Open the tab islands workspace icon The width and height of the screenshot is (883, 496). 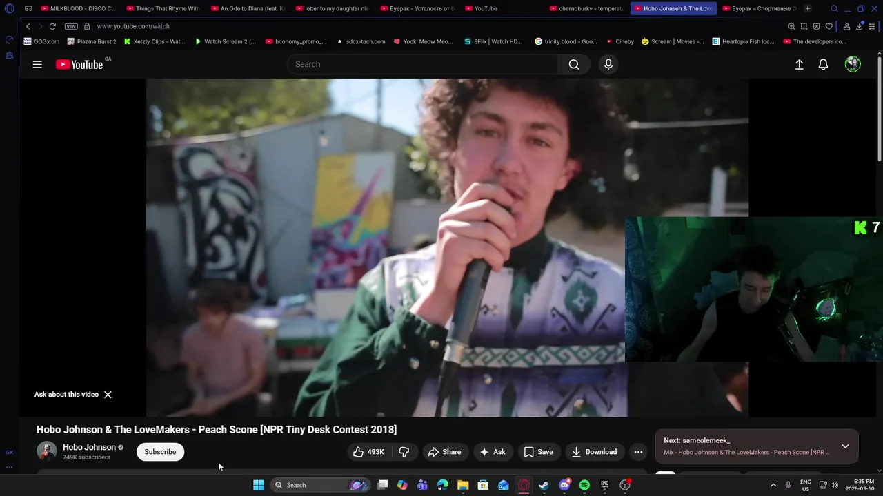[x=28, y=9]
